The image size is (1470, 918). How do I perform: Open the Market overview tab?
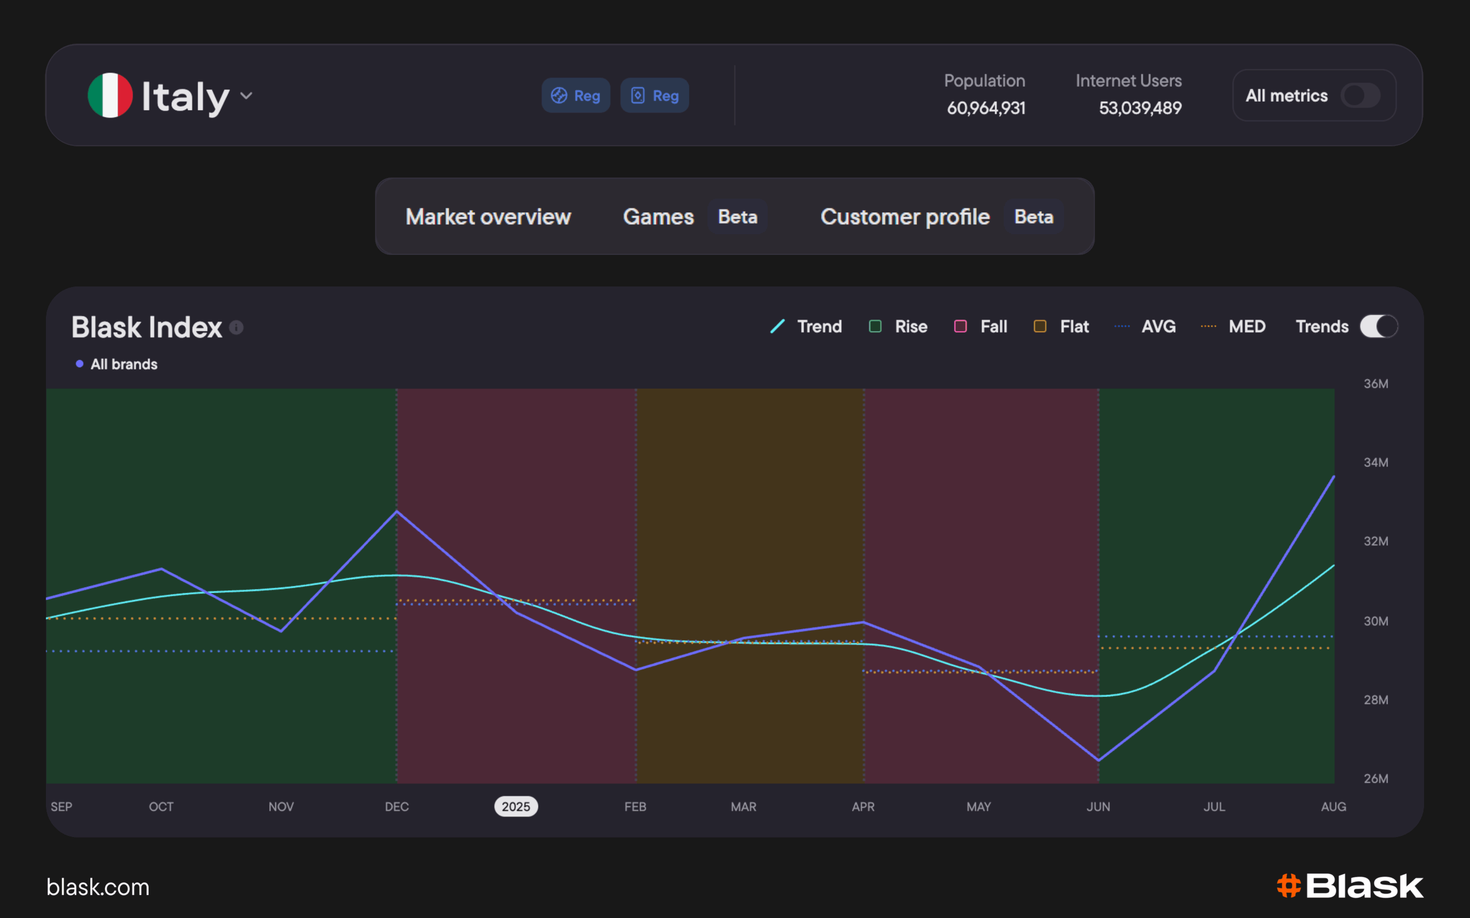tap(488, 217)
